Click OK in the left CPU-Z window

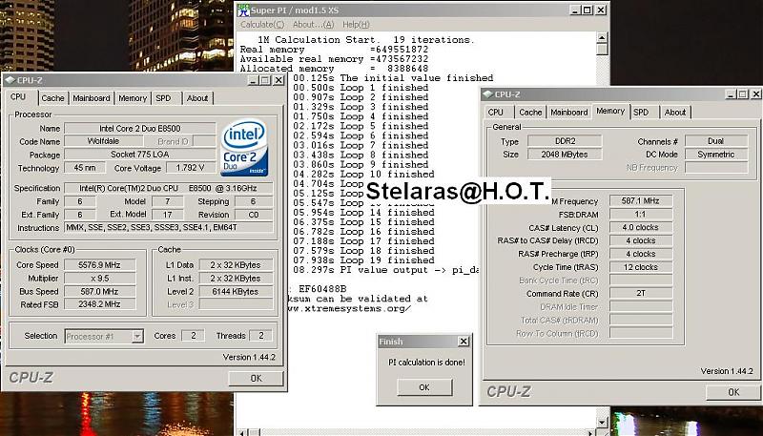256,378
